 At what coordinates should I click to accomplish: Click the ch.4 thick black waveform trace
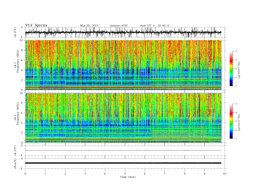123,163
